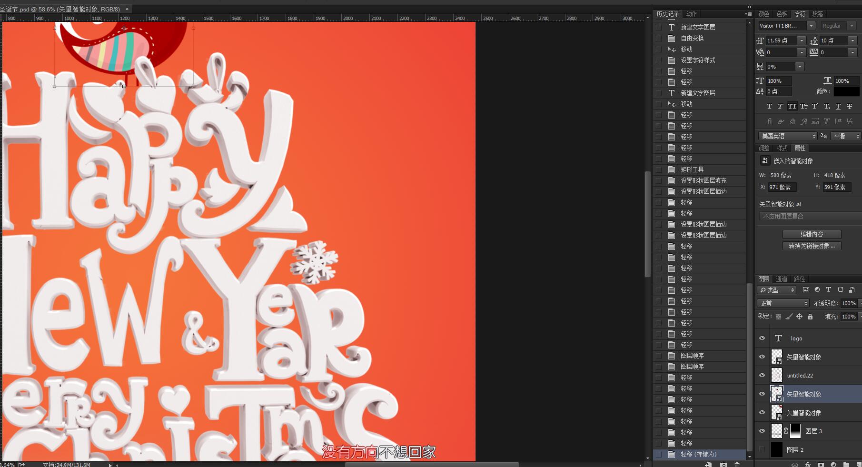Click the canvas vertical scrollbar
The image size is (862, 467).
coord(647,224)
